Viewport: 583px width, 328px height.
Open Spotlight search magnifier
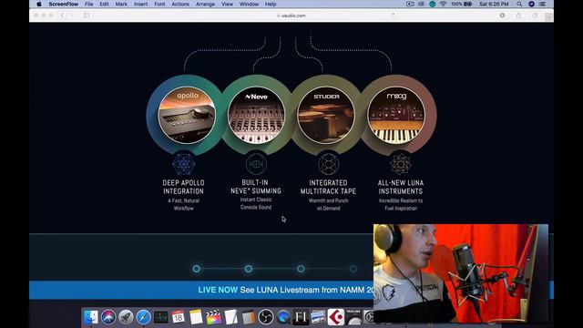(519, 4)
